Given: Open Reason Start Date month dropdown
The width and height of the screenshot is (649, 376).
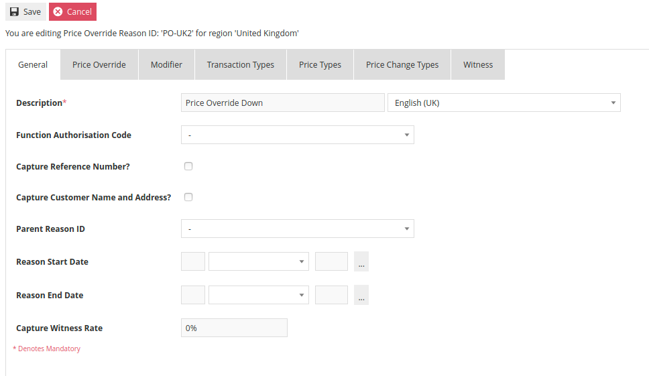Looking at the screenshot, I should point(259,261).
